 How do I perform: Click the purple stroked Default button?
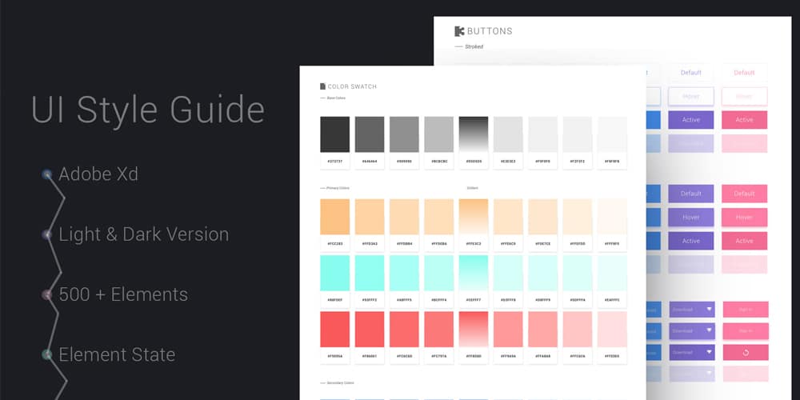coord(691,73)
